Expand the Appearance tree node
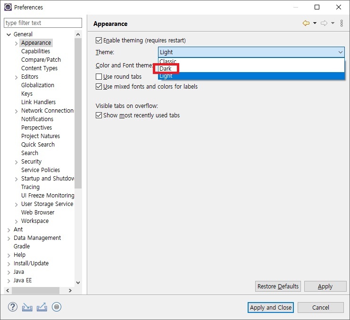This screenshot has height=320, width=350. [x=17, y=43]
